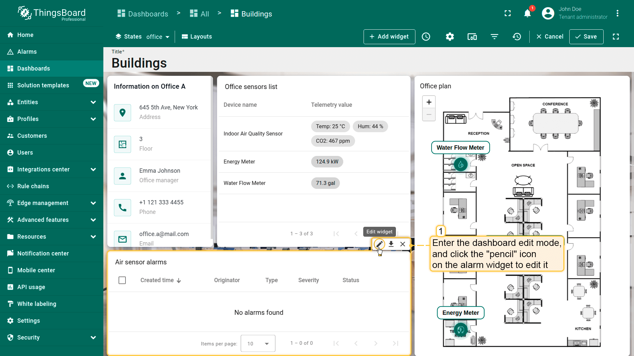Open the version control history icon
This screenshot has width=634, height=356.
(x=517, y=37)
